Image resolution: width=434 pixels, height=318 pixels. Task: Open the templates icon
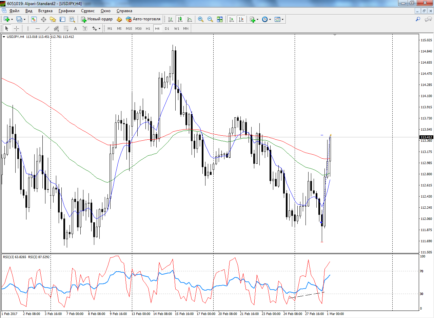tap(278, 19)
